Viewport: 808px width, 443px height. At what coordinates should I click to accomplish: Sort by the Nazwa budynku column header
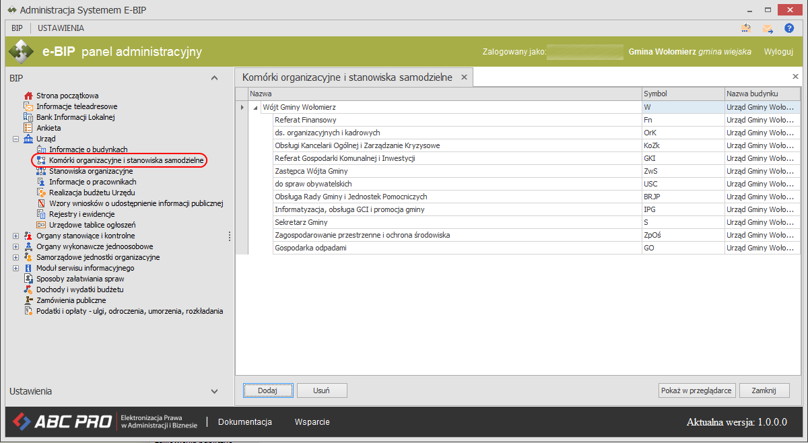tap(762, 94)
